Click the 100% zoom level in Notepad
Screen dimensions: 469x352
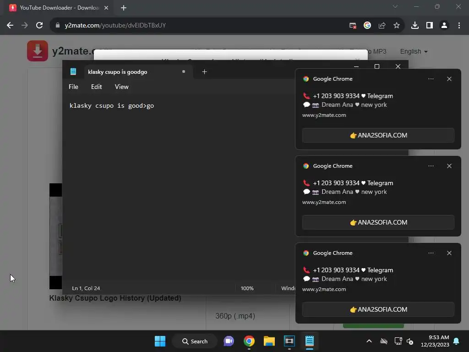[x=247, y=288]
